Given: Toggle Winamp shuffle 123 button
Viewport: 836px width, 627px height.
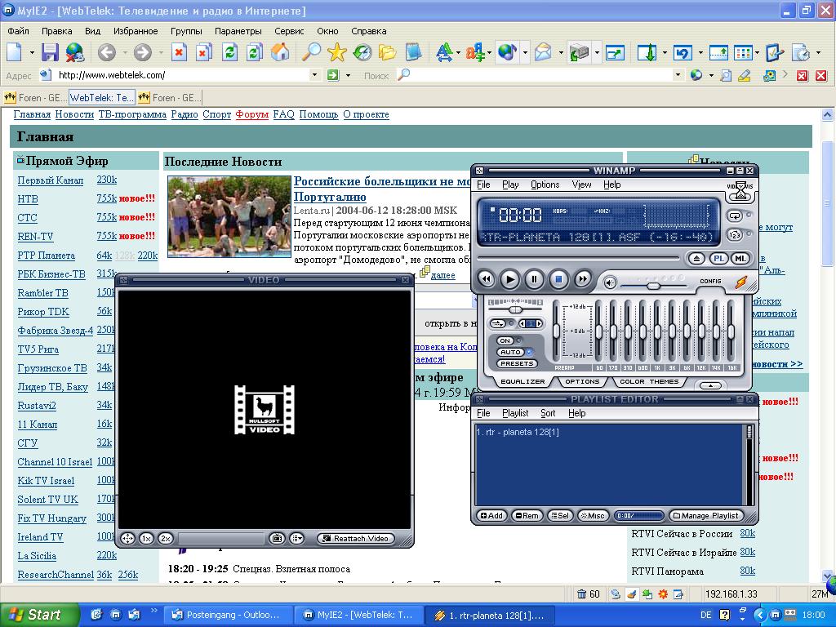Looking at the screenshot, I should point(735,234).
